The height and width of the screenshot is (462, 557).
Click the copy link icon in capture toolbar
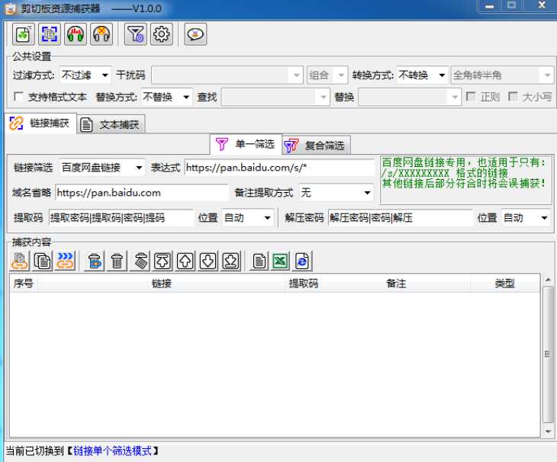(x=20, y=261)
